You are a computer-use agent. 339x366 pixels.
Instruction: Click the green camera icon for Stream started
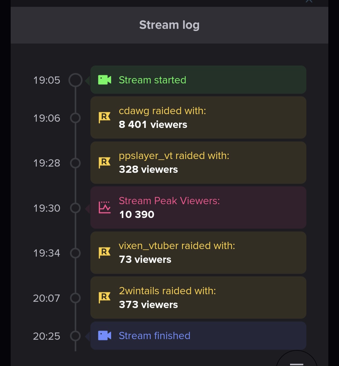pos(105,80)
